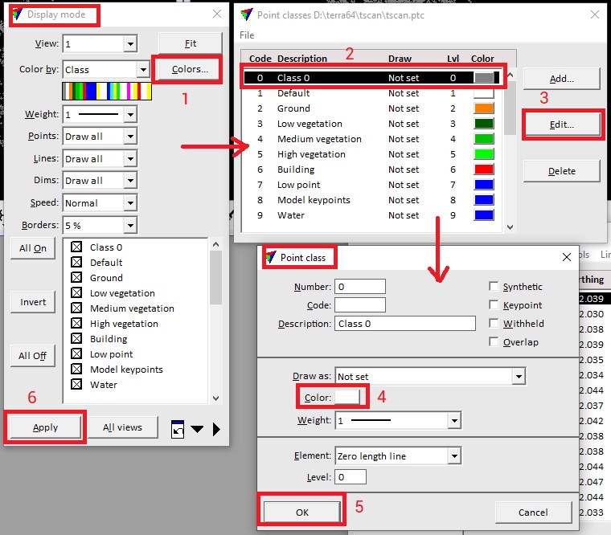
Task: Open the View dropdown in Display mode
Action: click(x=130, y=44)
